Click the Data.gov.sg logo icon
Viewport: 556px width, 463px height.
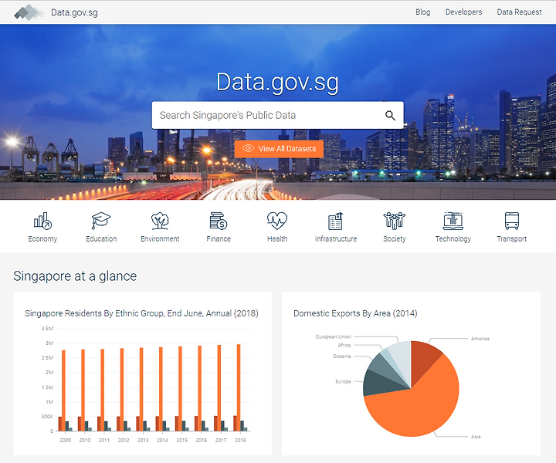29,12
